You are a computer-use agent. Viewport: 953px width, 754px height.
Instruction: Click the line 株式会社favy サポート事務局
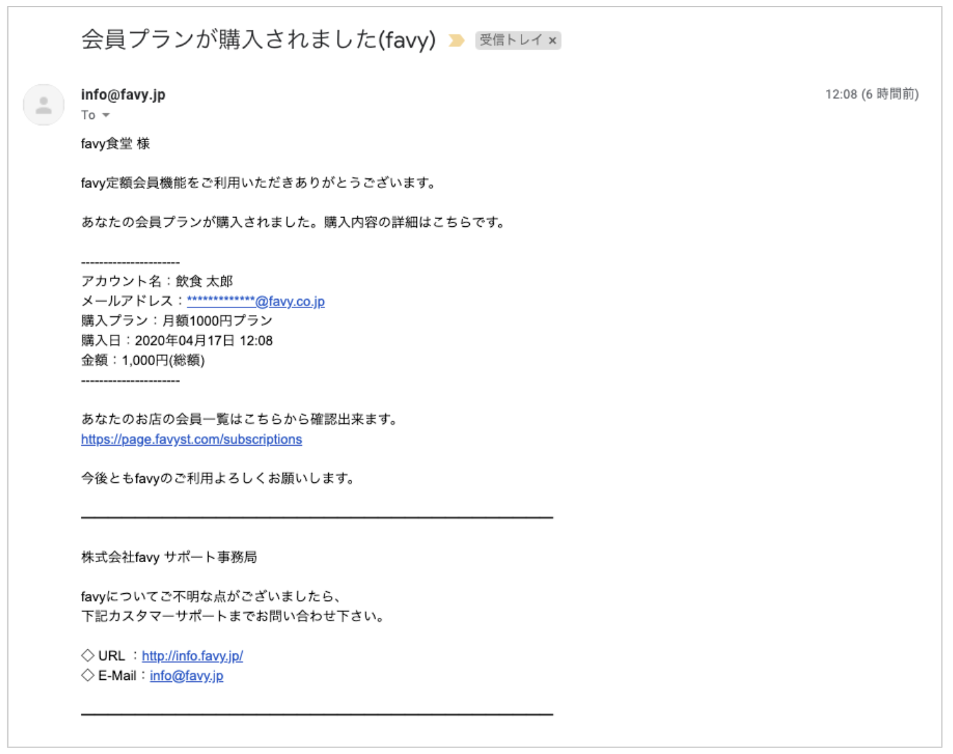pyautogui.click(x=169, y=557)
